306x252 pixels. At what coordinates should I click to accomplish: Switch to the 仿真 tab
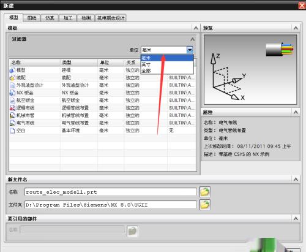click(50, 18)
